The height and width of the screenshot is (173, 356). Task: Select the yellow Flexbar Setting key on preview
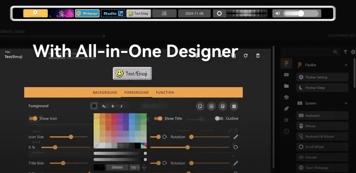[35, 14]
